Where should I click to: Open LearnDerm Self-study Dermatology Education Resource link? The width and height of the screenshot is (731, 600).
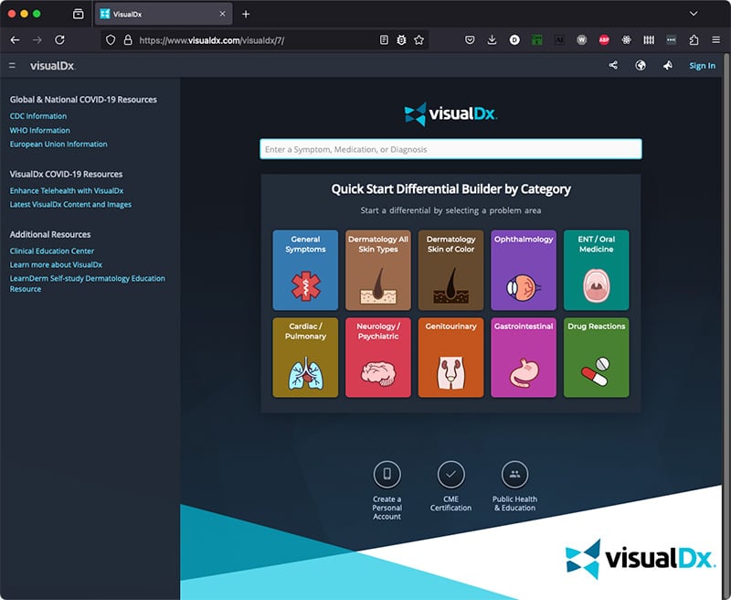click(88, 284)
